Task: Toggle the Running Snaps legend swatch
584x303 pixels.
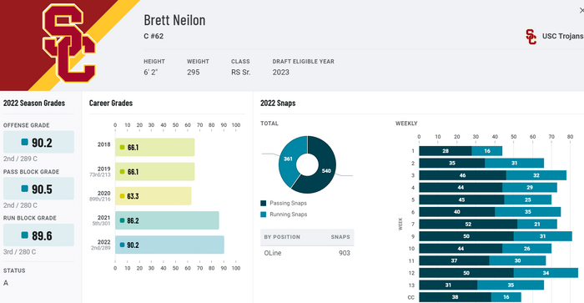Action: pyautogui.click(x=264, y=215)
